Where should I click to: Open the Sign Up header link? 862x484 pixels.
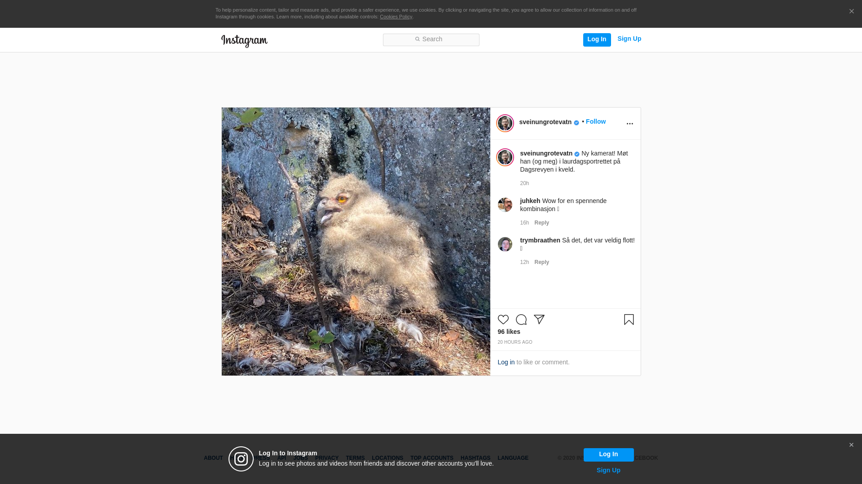point(629,39)
